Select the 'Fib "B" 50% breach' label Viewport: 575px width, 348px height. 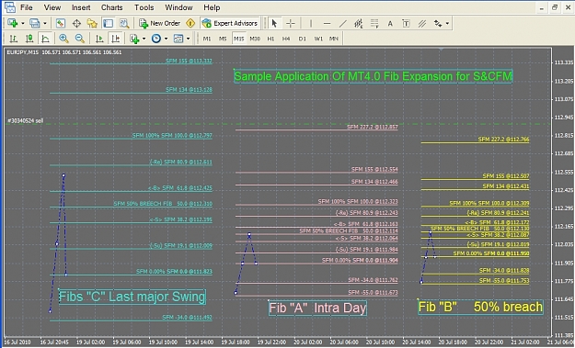pyautogui.click(x=480, y=307)
